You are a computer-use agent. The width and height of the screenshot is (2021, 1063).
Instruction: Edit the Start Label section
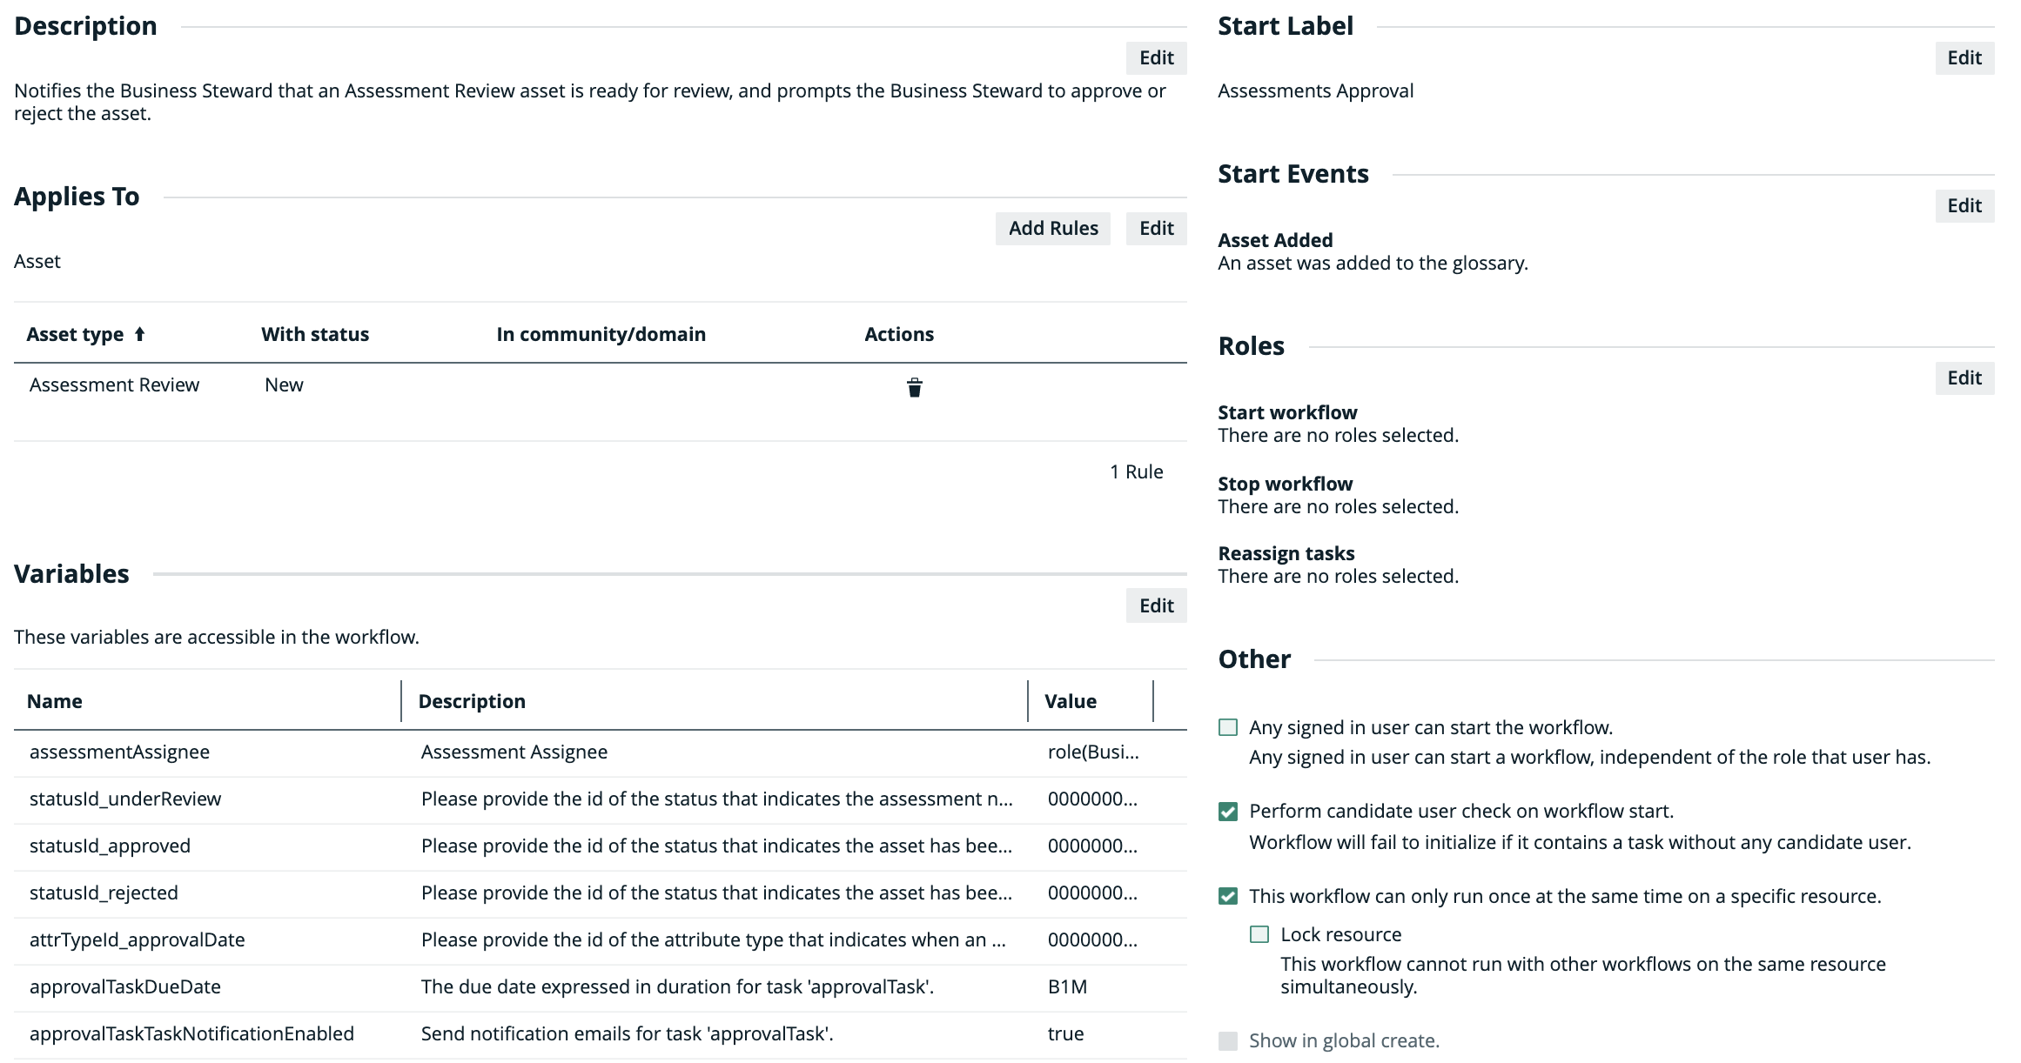(x=1964, y=57)
